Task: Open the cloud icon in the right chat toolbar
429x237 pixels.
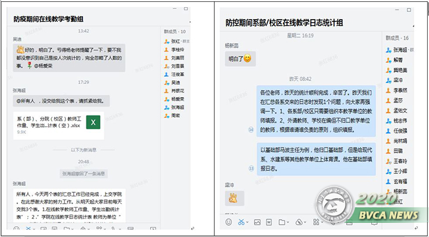Action: point(299,222)
